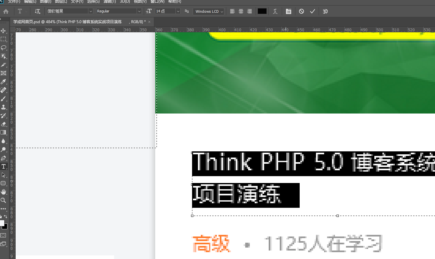Open the 帮助(H) menu
435x259 pixels.
pos(174,2)
